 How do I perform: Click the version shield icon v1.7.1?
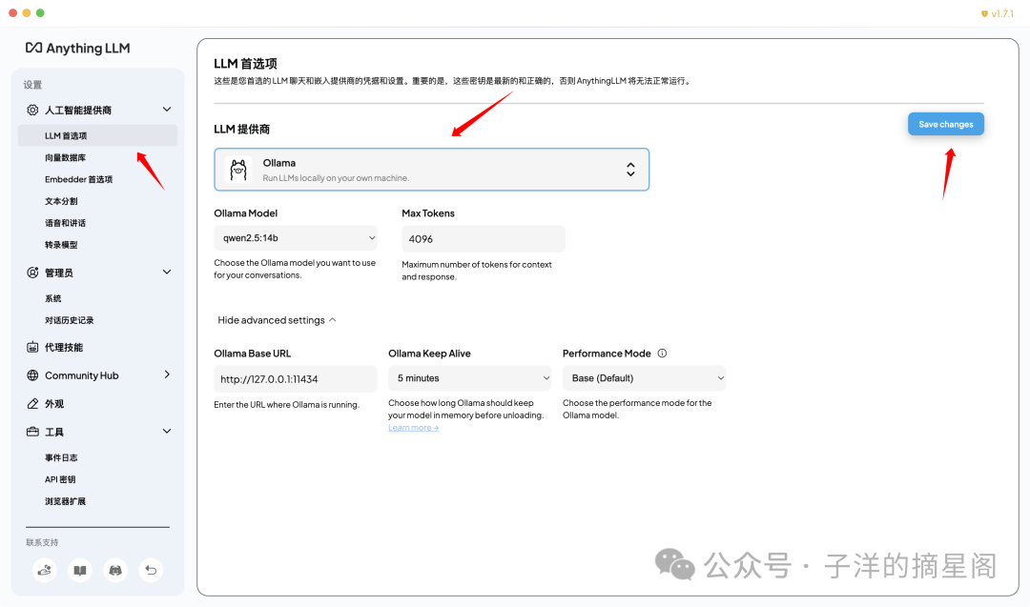tap(984, 13)
